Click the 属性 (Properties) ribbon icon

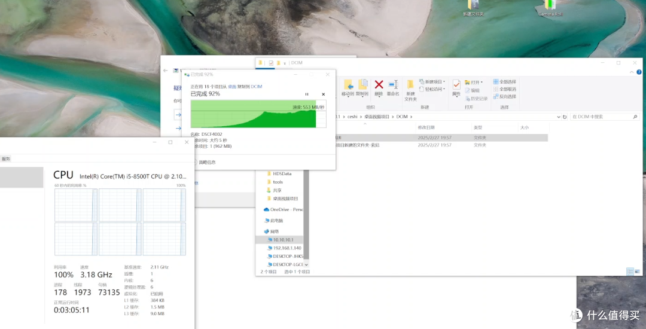tap(456, 88)
